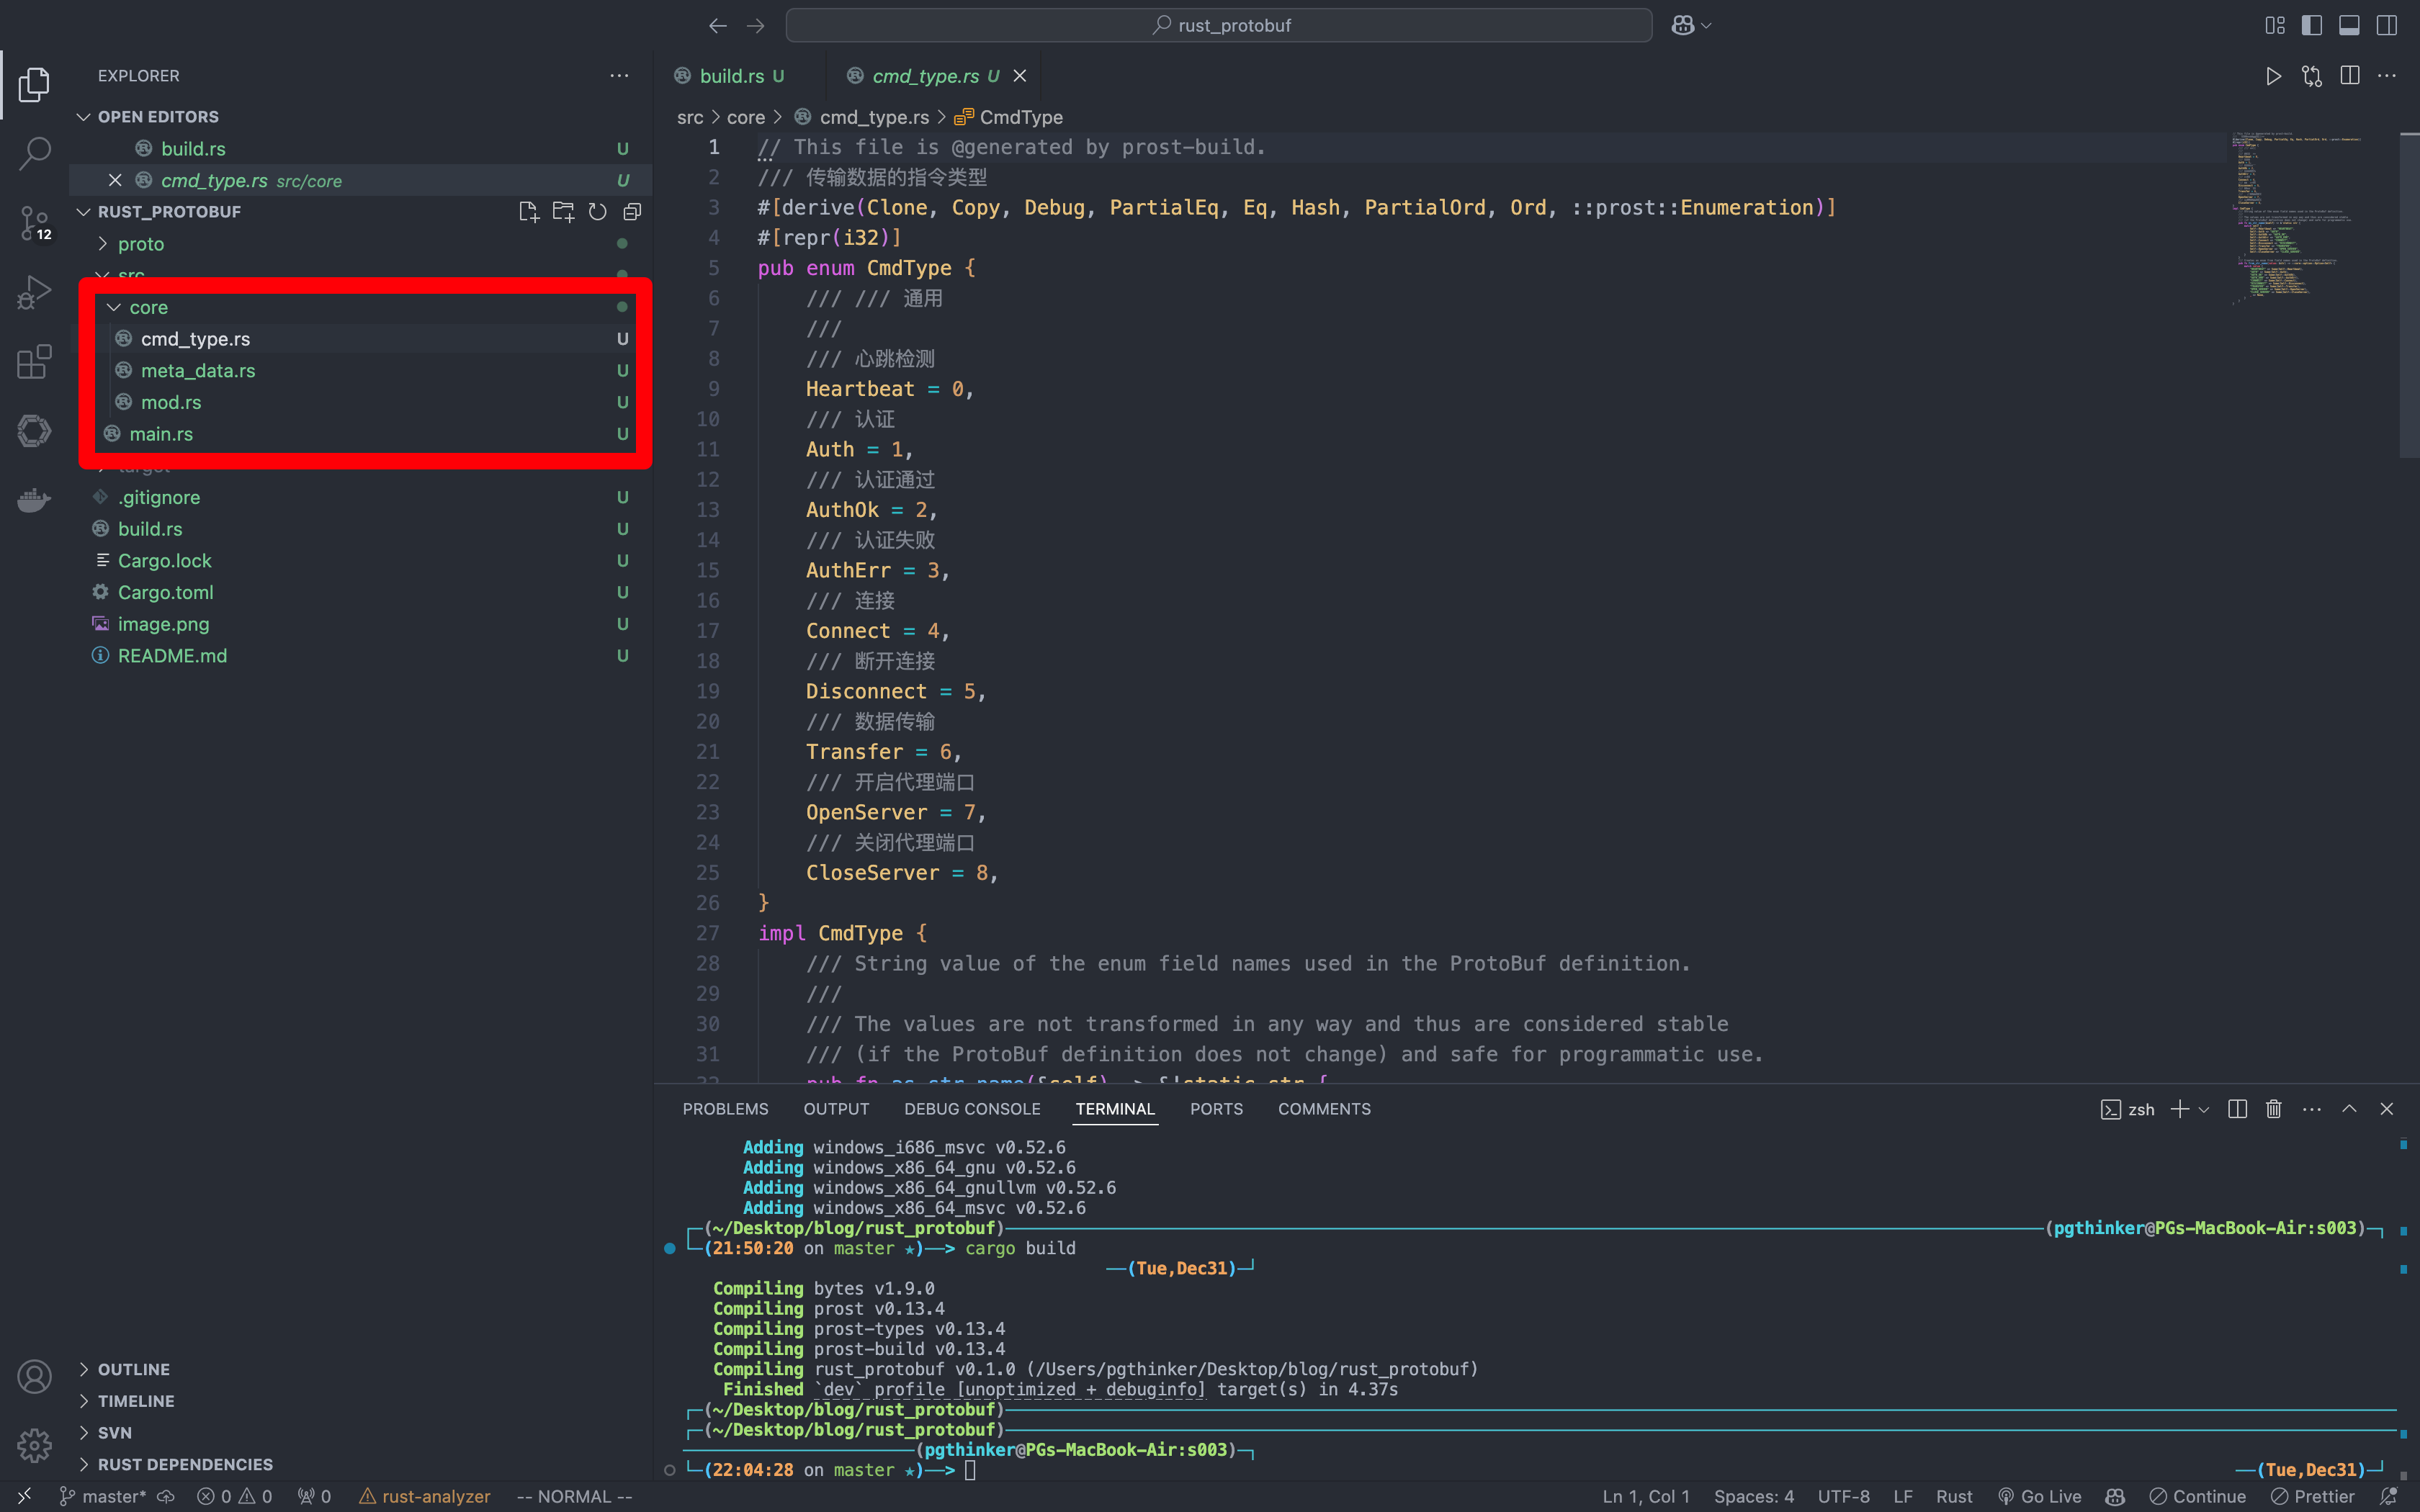Refresh the Explorer tree
The width and height of the screenshot is (2420, 1512).
(598, 212)
